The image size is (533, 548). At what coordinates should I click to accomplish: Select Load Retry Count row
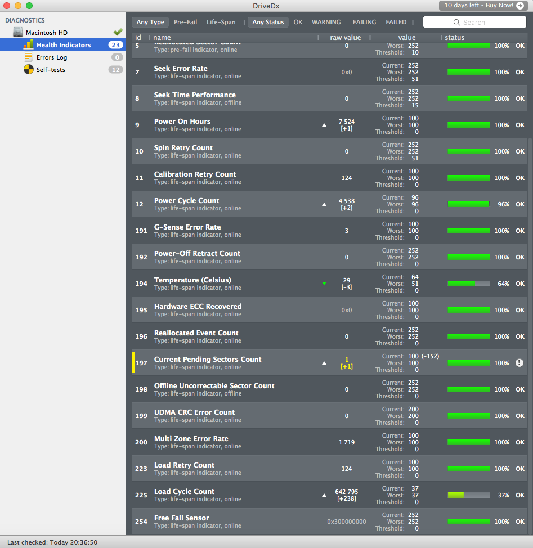tap(330, 469)
